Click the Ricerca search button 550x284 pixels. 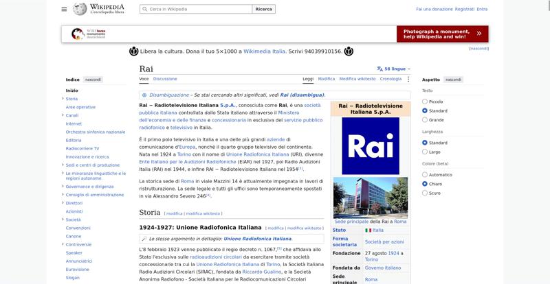click(264, 9)
